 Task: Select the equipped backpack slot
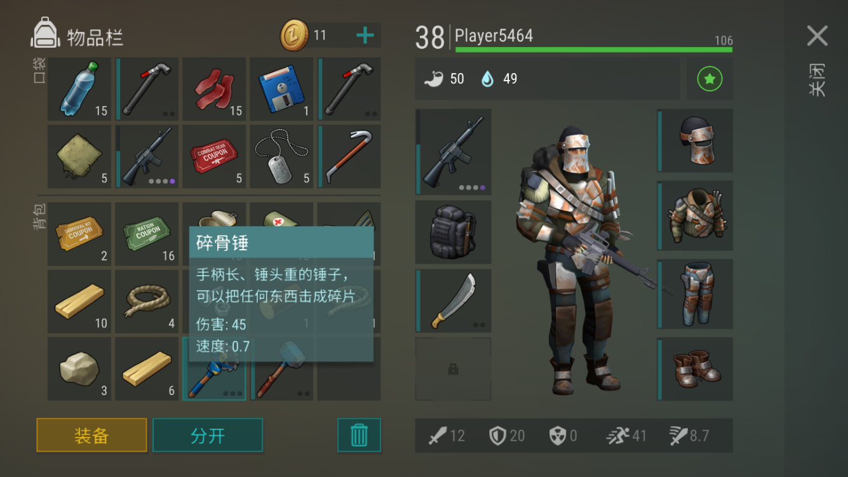coord(454,232)
